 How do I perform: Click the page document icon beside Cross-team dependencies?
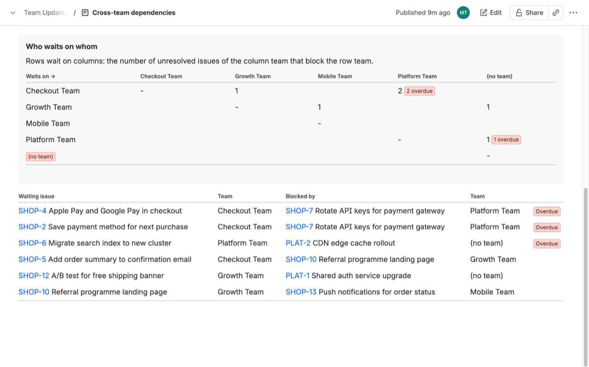click(85, 13)
